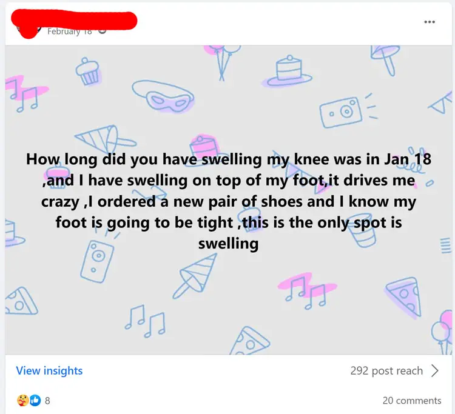Open the February 18 post timestamp link
The image size is (455, 414).
pos(70,31)
